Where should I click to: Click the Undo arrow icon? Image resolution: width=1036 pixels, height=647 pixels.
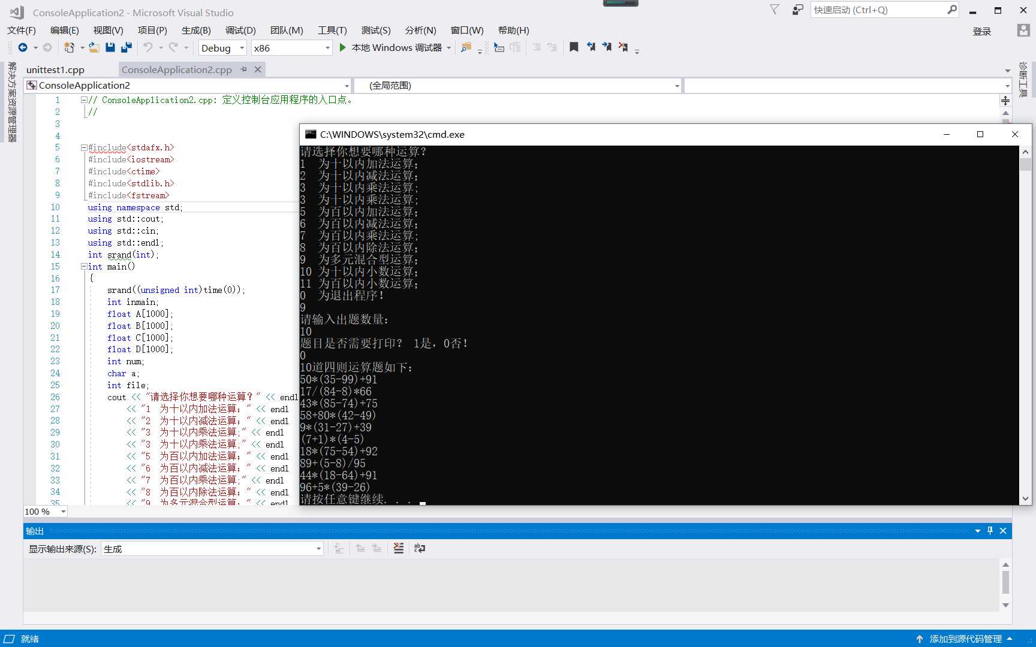click(x=148, y=47)
